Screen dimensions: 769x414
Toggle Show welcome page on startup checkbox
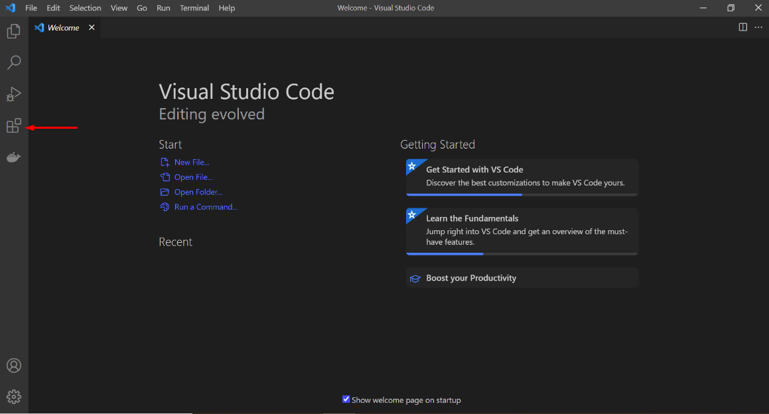pos(346,399)
